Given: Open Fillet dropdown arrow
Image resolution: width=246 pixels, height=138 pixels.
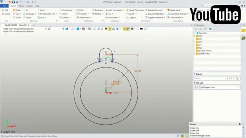Looking at the screenshot, I should pos(85,10).
